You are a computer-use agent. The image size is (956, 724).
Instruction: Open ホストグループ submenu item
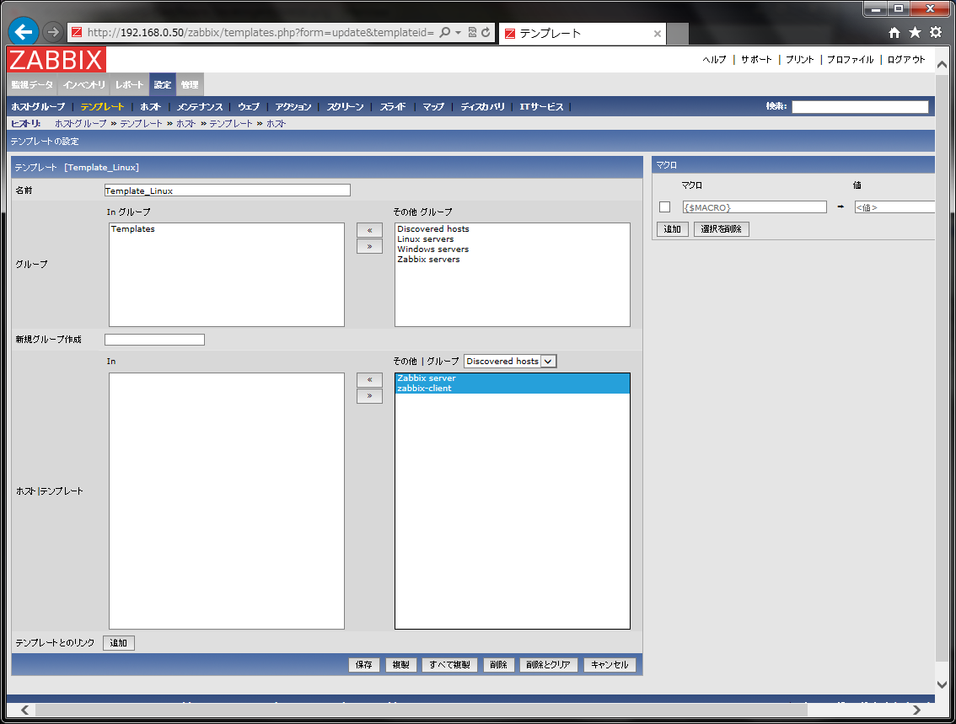(39, 107)
